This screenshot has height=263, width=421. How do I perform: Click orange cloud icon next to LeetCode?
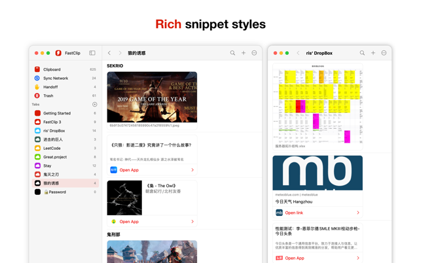tap(37, 148)
